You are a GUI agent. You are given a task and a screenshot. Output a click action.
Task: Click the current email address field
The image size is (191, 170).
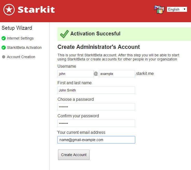(96, 140)
